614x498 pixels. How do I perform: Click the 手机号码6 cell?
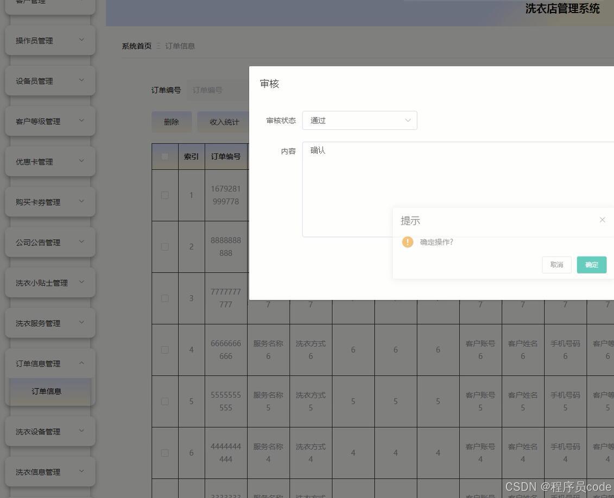pyautogui.click(x=565, y=350)
